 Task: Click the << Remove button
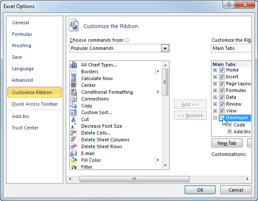pyautogui.click(x=190, y=115)
